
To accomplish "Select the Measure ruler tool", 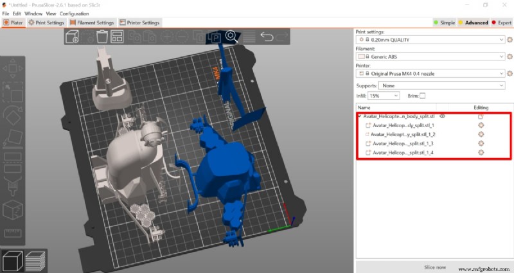I will pos(13,233).
